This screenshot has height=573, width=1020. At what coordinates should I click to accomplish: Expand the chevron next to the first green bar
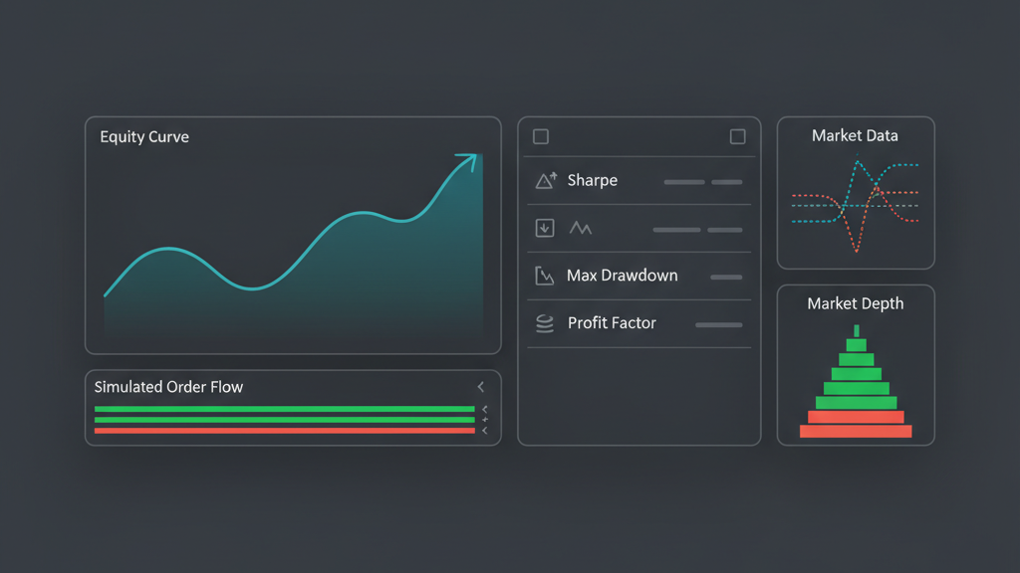[484, 409]
